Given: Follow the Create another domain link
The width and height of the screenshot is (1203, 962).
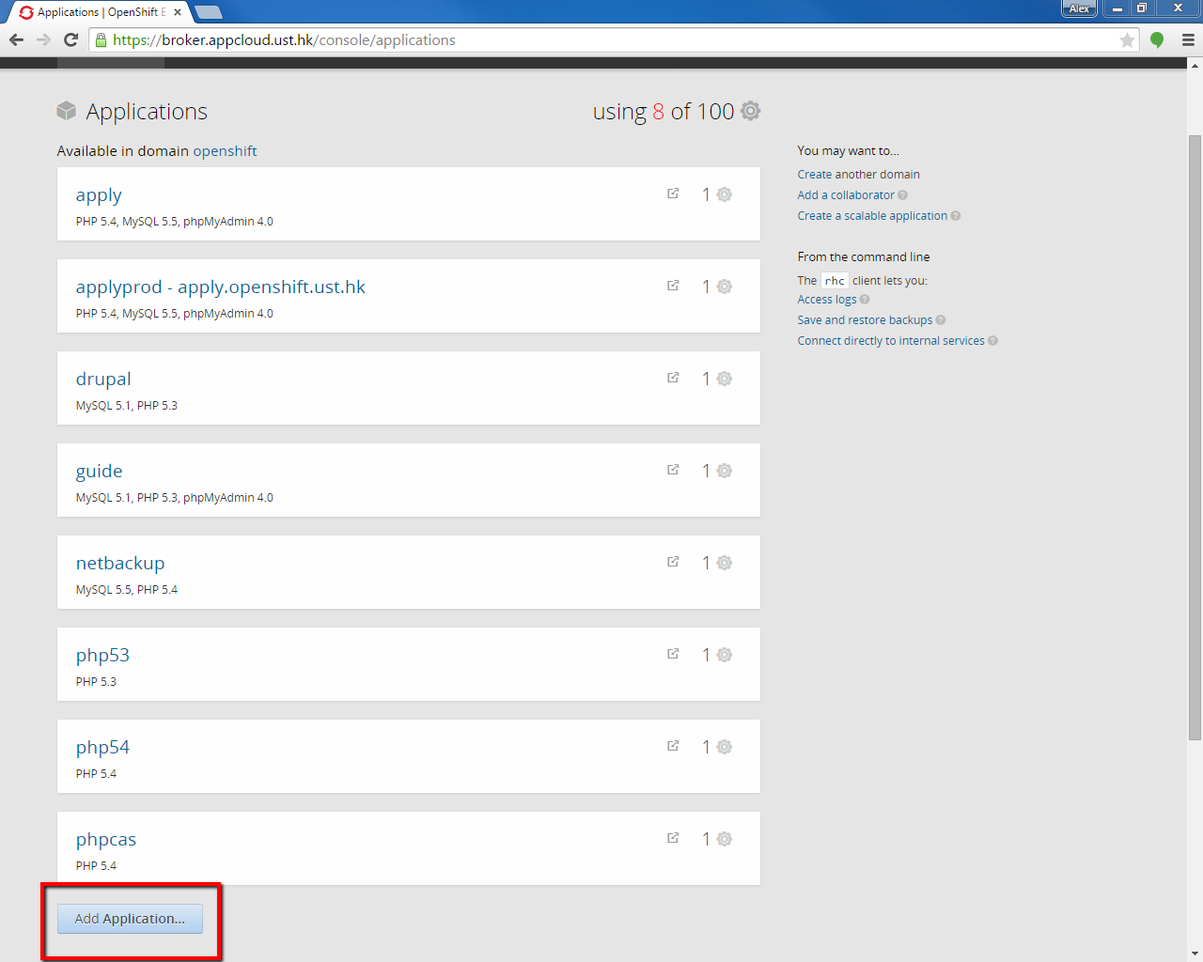Looking at the screenshot, I should 858,175.
